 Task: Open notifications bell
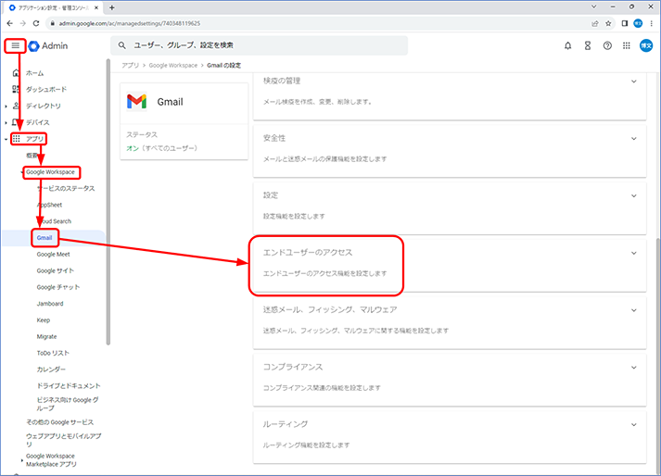(568, 46)
